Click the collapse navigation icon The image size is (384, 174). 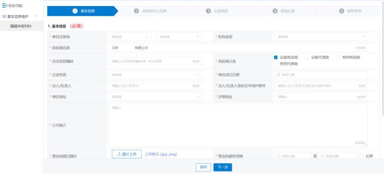(5, 6)
